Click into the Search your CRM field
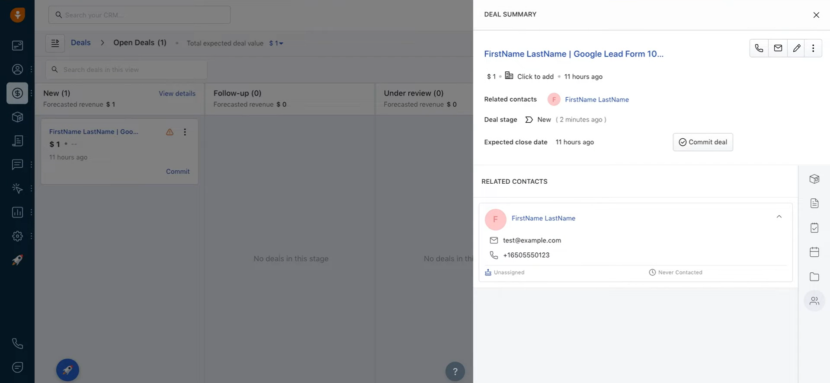 [x=139, y=15]
